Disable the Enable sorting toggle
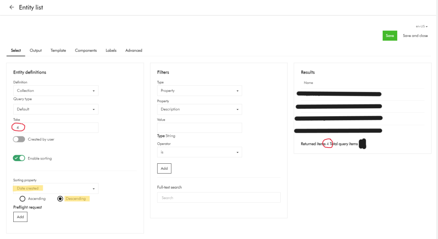 pyautogui.click(x=19, y=158)
